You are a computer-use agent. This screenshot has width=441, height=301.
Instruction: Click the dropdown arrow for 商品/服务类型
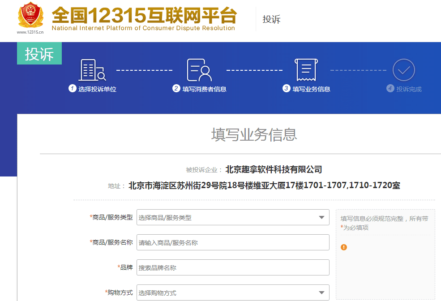click(321, 218)
